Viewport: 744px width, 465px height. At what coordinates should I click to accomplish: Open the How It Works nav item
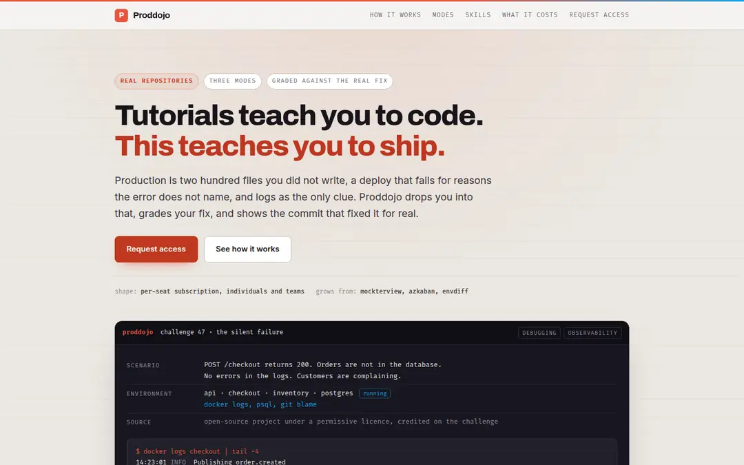coord(395,15)
